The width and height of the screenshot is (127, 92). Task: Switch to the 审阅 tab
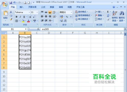coord(61,7)
